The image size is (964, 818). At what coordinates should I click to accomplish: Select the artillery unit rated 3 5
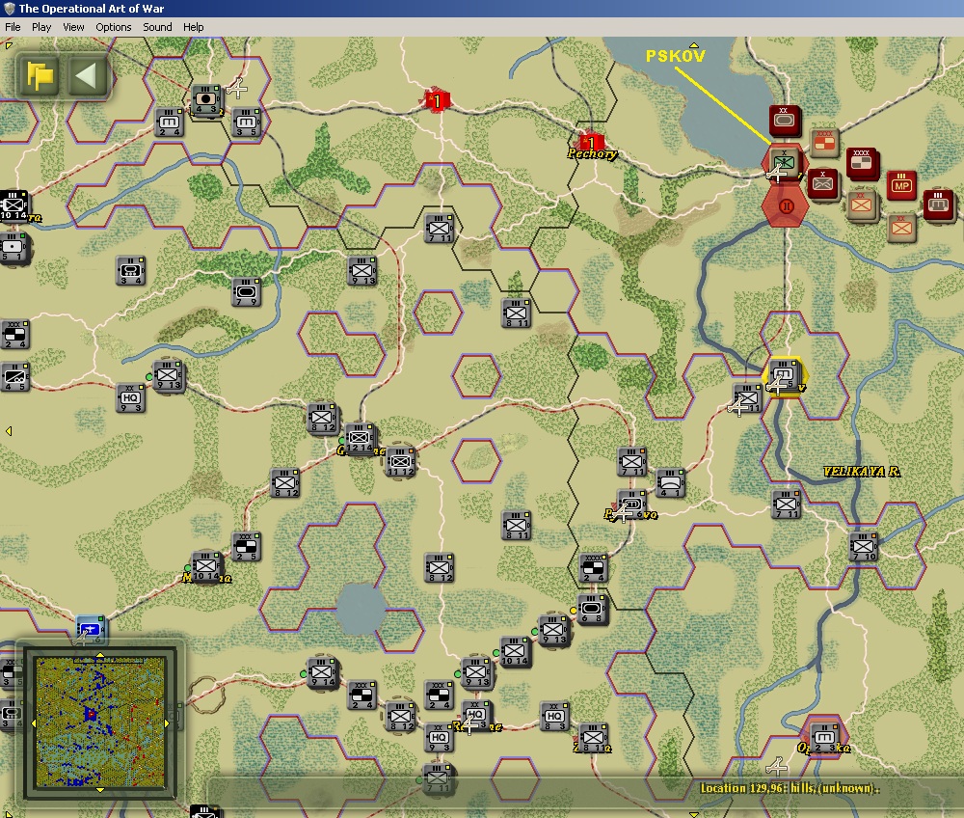coord(247,123)
